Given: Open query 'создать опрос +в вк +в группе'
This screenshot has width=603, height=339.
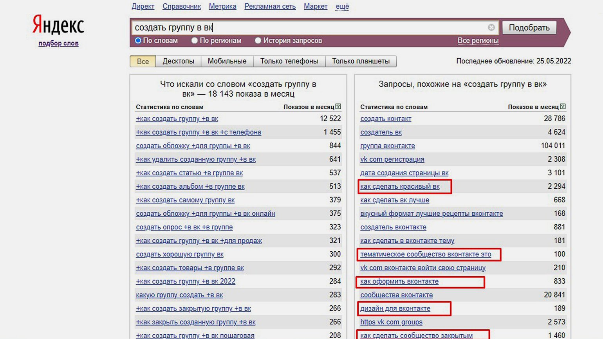Looking at the screenshot, I should [x=184, y=227].
